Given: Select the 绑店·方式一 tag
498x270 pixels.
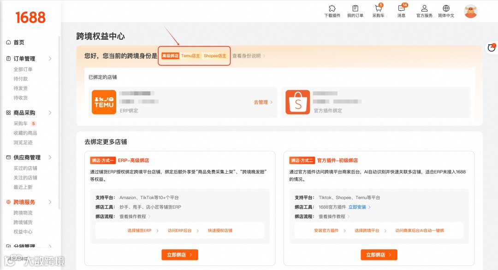Looking at the screenshot, I should (x=102, y=160).
